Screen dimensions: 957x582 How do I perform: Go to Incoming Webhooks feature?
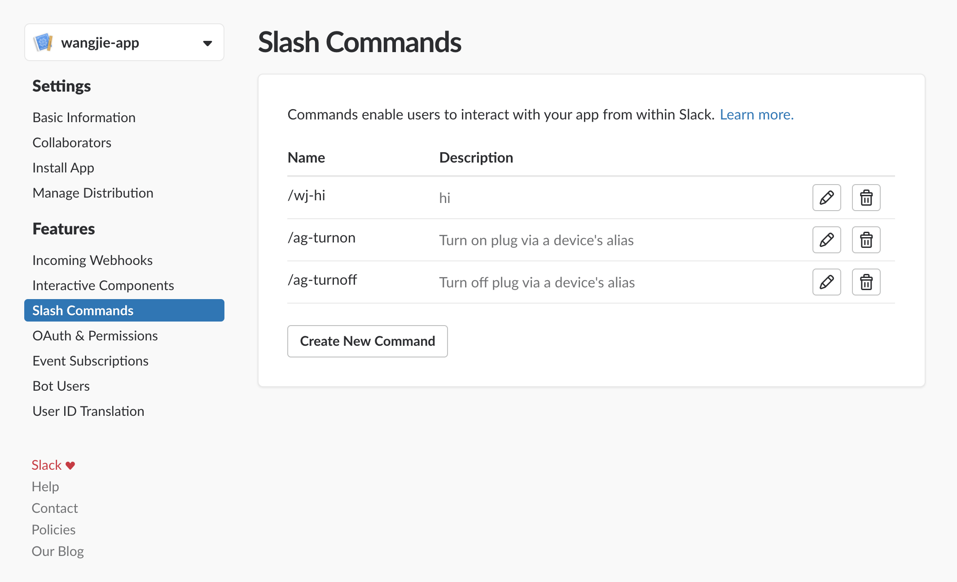tap(92, 260)
